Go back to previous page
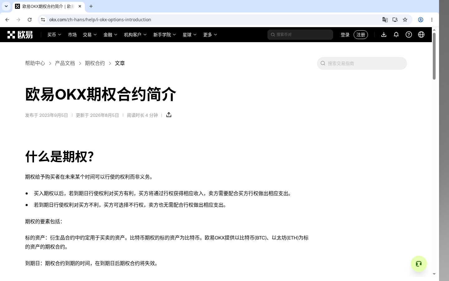 coord(7,20)
